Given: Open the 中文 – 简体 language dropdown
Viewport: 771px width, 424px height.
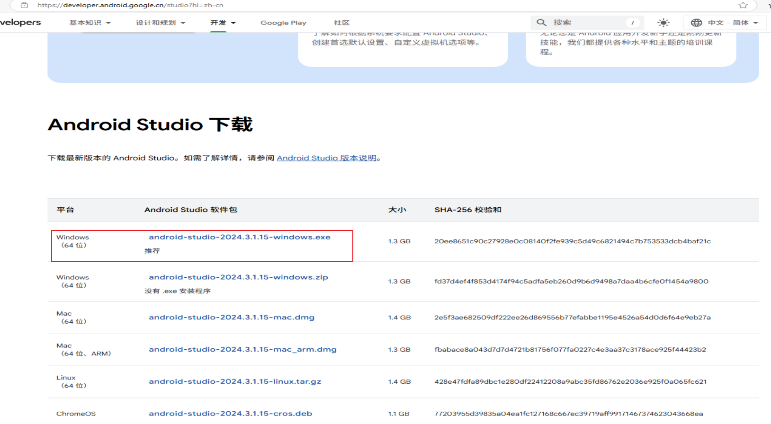Looking at the screenshot, I should coord(725,23).
